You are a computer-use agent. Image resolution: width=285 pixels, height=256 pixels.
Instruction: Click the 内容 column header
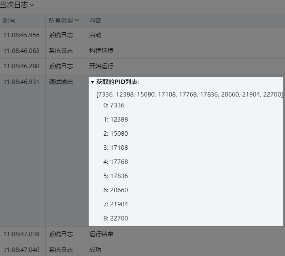(x=95, y=20)
